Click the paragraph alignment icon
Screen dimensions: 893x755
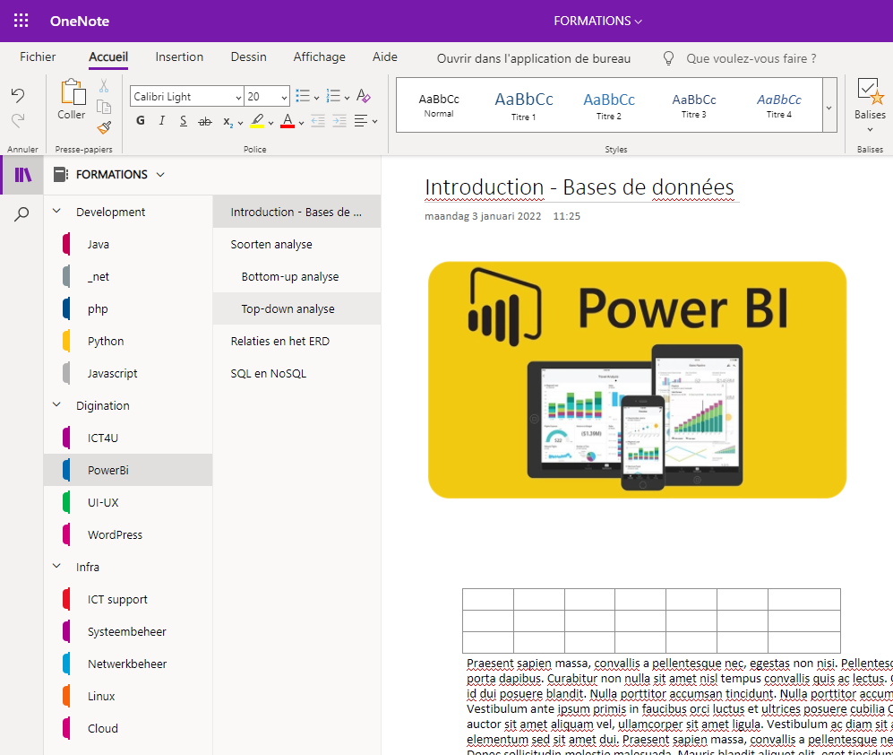click(x=360, y=121)
